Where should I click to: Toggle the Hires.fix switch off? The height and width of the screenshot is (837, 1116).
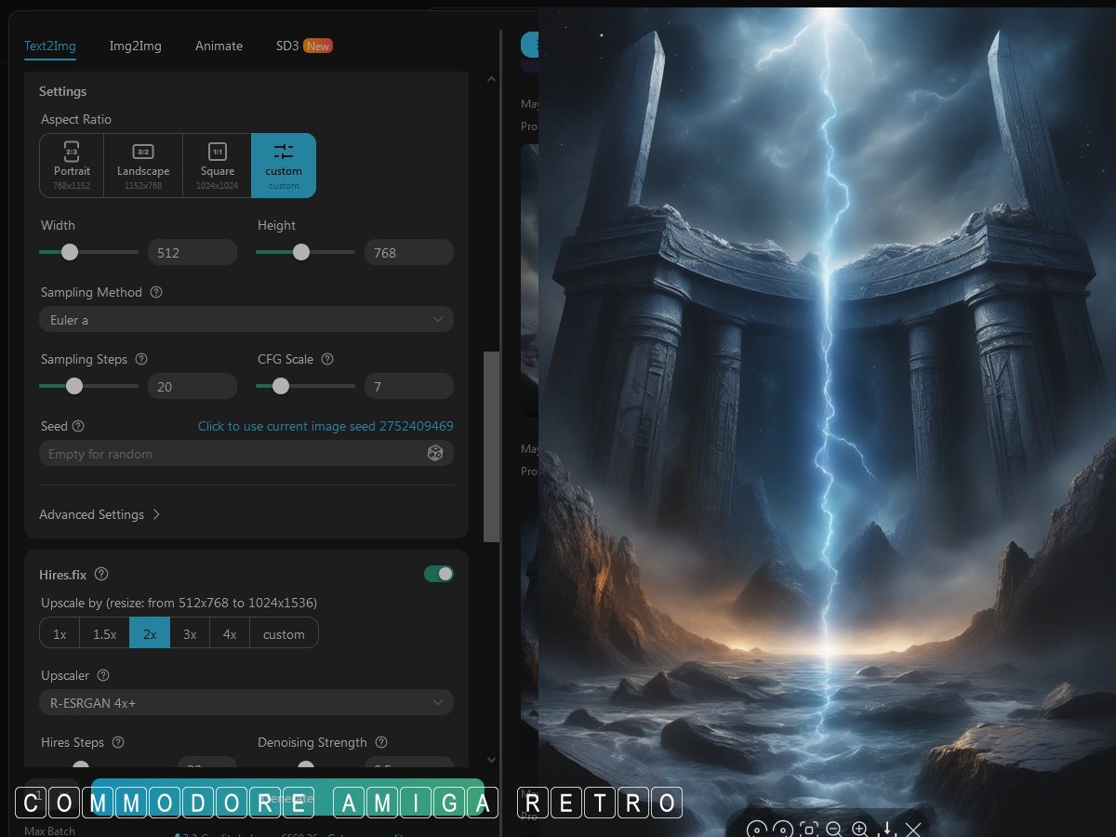coord(438,574)
